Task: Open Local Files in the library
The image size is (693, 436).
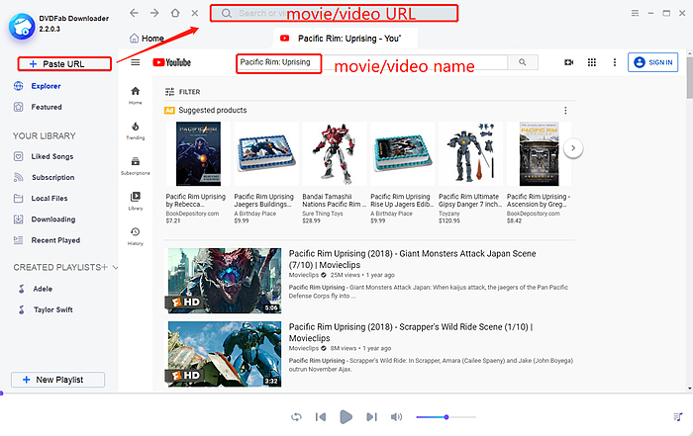Action: click(x=41, y=198)
